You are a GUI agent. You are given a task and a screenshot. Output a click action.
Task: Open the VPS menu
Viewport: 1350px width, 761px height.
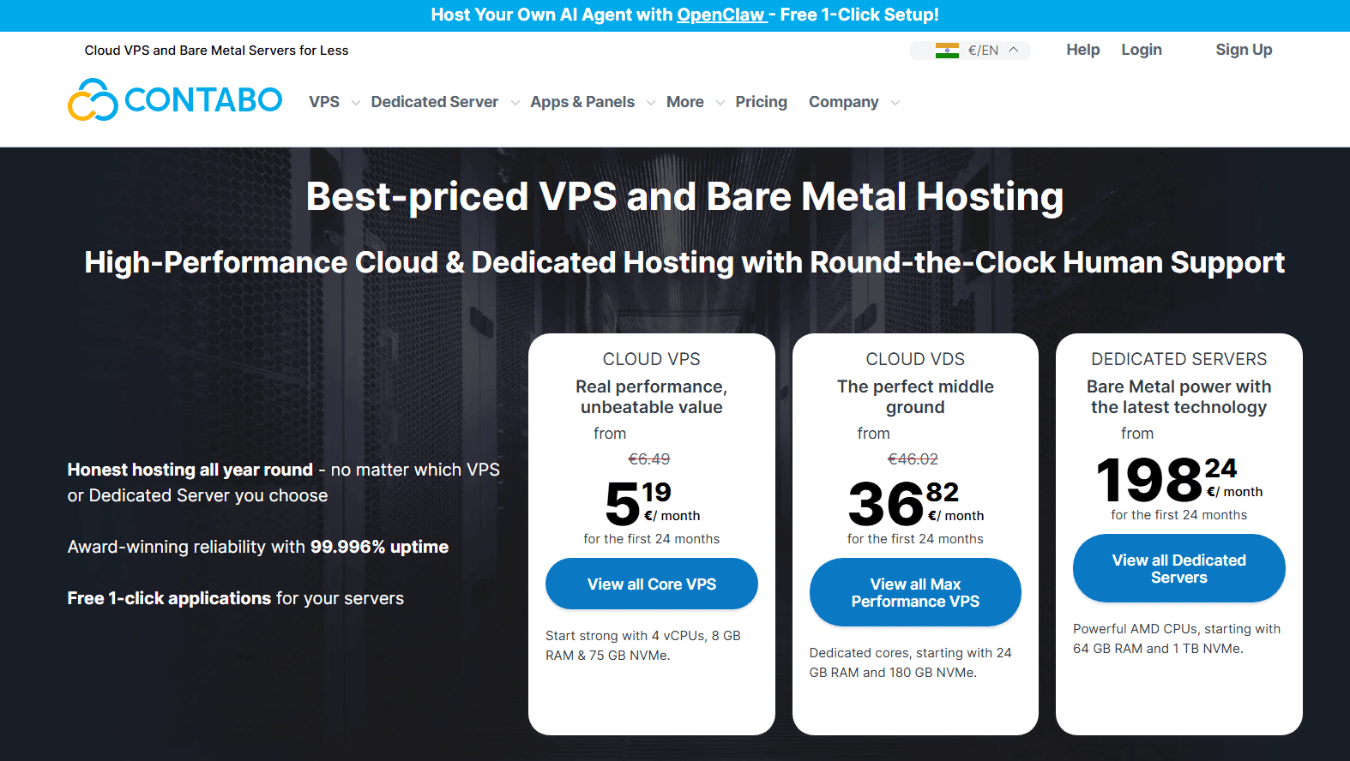point(324,102)
